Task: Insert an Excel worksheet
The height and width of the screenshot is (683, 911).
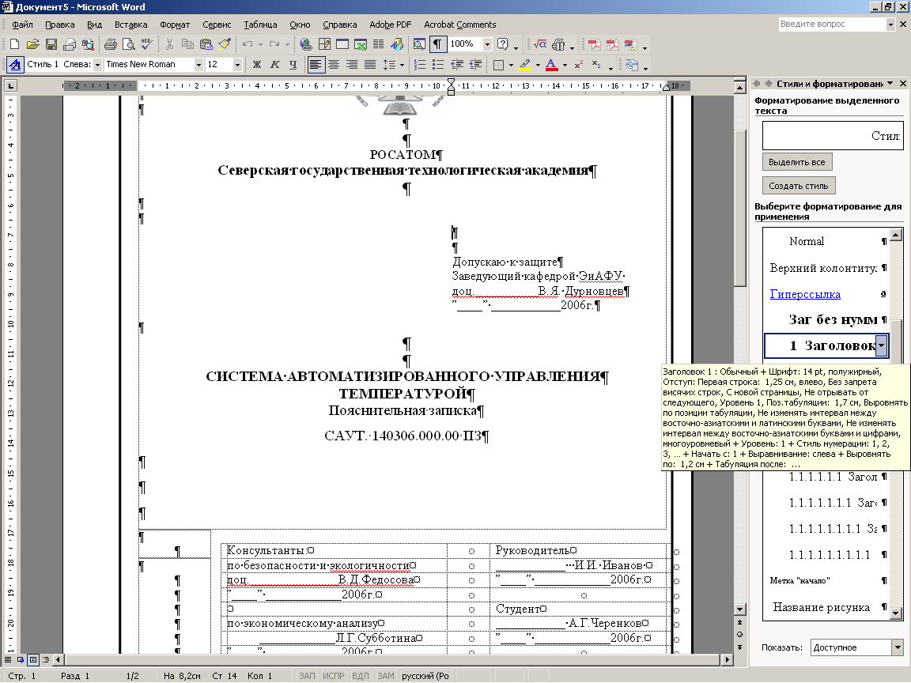Action: tap(361, 44)
